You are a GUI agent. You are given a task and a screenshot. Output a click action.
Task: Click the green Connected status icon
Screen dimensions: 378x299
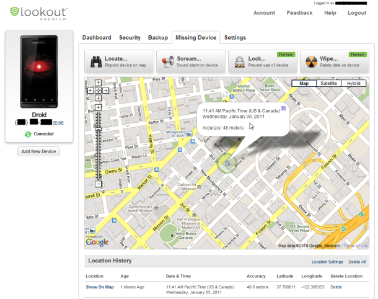[28, 134]
